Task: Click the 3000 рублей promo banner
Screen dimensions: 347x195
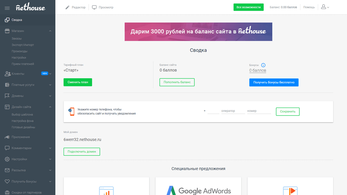Action: point(198,32)
